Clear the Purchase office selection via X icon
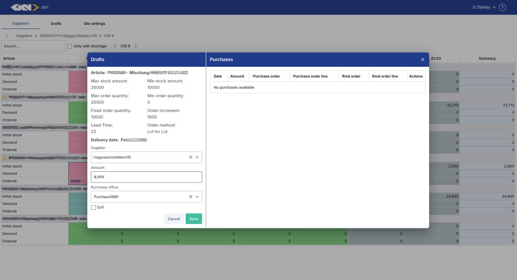 (190, 197)
